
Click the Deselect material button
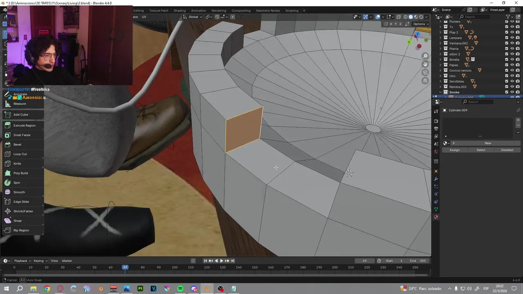point(507,150)
